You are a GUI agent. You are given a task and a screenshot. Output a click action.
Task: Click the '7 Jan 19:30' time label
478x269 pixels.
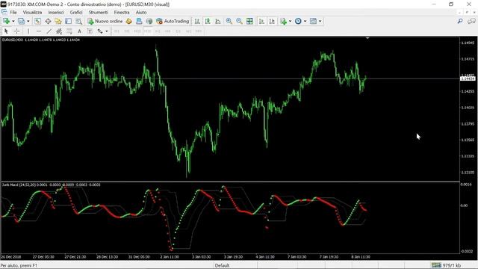pyautogui.click(x=329, y=257)
